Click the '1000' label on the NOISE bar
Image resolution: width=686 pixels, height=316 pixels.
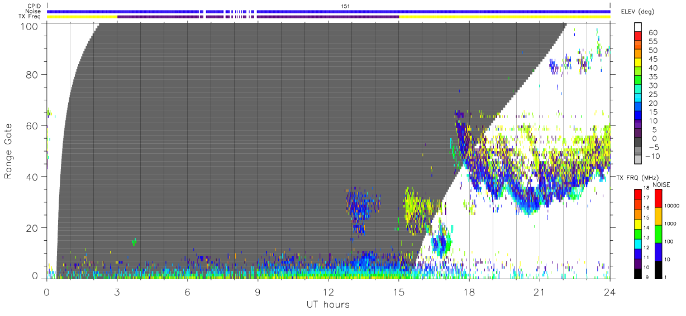coord(671,223)
